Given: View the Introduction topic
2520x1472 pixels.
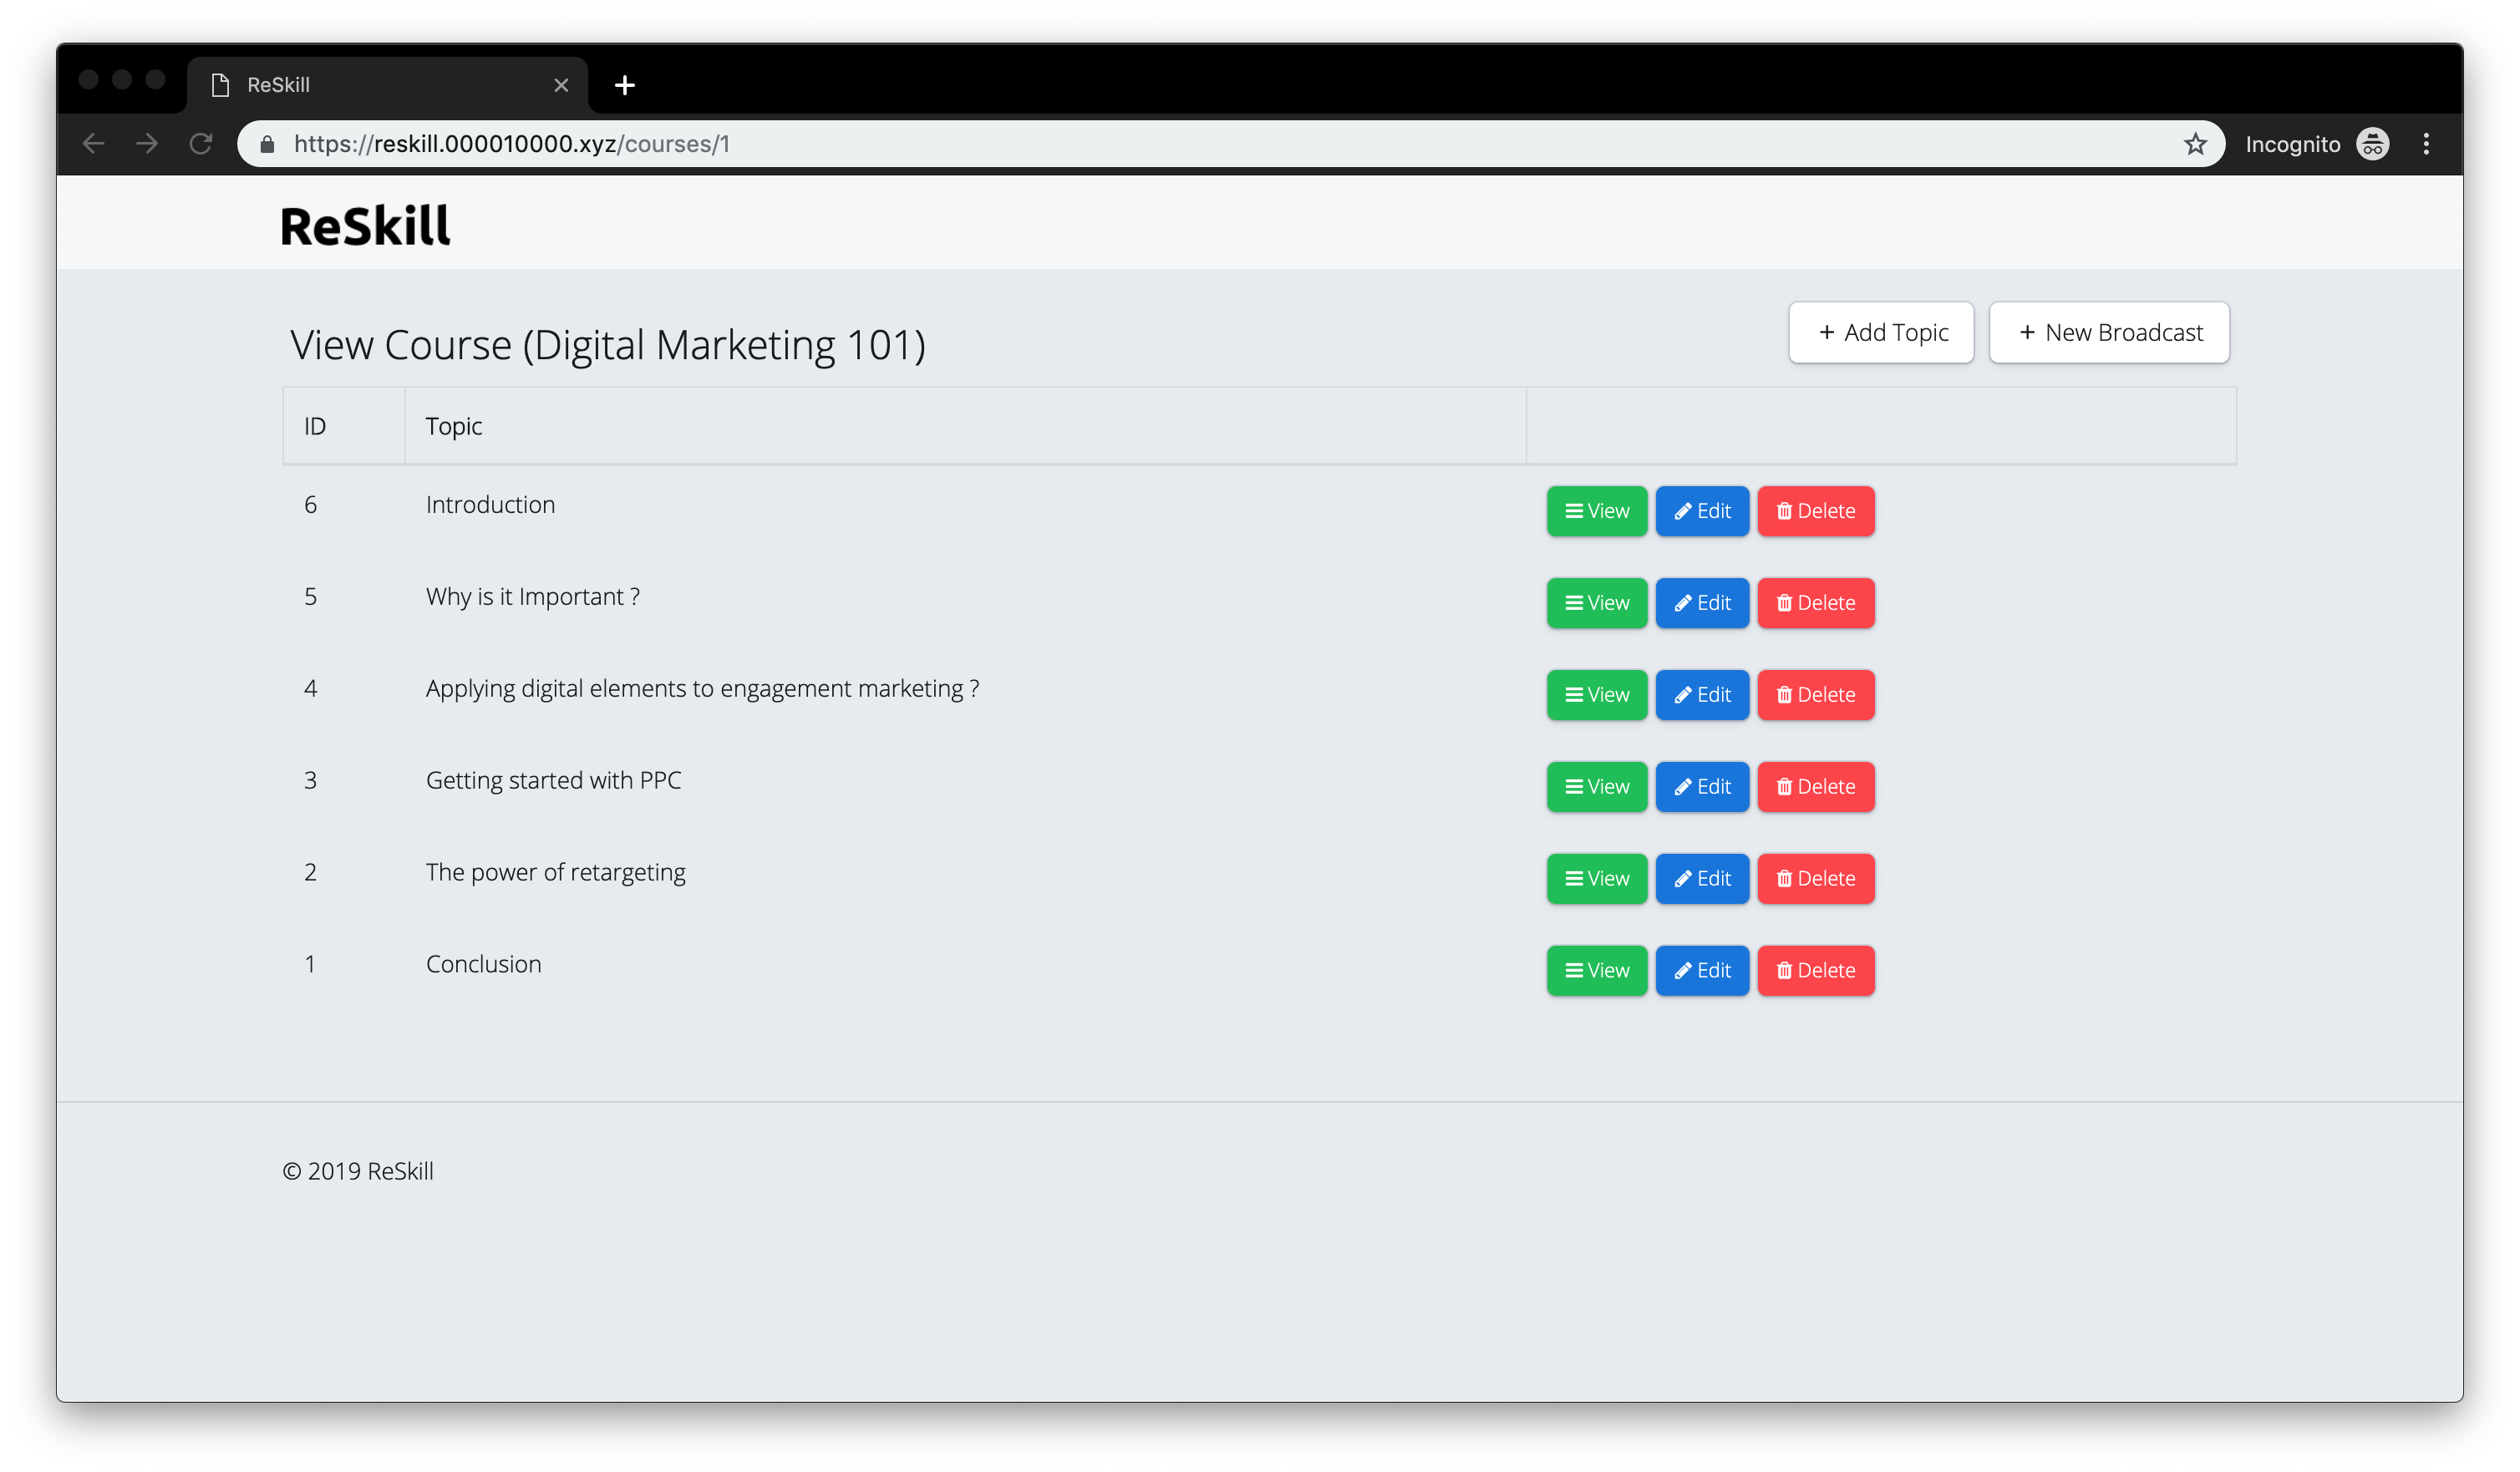Looking at the screenshot, I should (1596, 511).
